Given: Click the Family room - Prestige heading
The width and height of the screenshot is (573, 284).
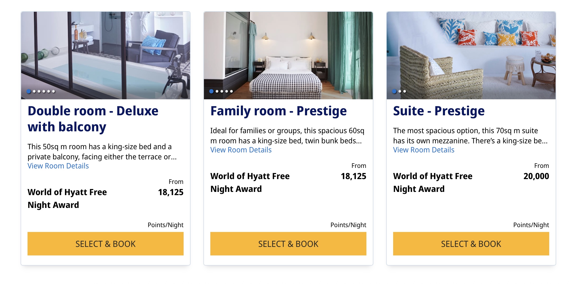Looking at the screenshot, I should point(278,111).
